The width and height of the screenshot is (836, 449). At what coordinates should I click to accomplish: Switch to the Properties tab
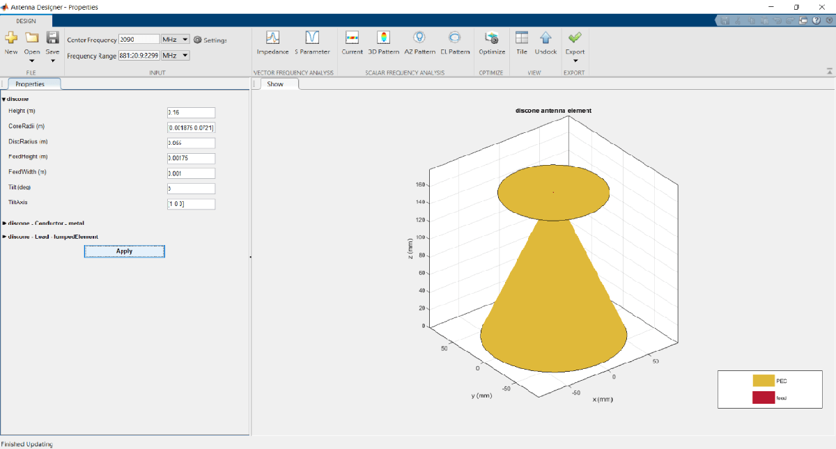(x=30, y=84)
